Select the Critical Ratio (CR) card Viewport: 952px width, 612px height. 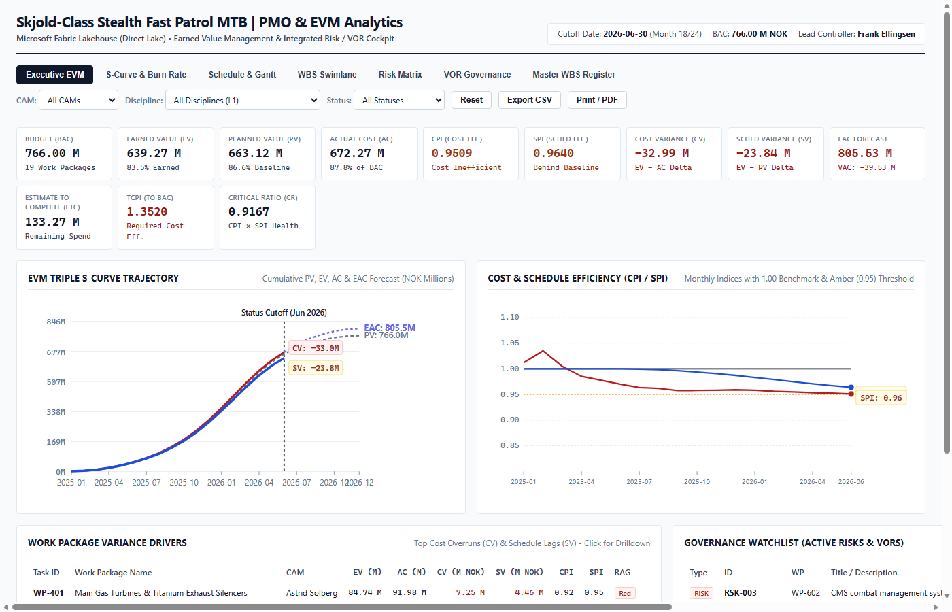[267, 218]
